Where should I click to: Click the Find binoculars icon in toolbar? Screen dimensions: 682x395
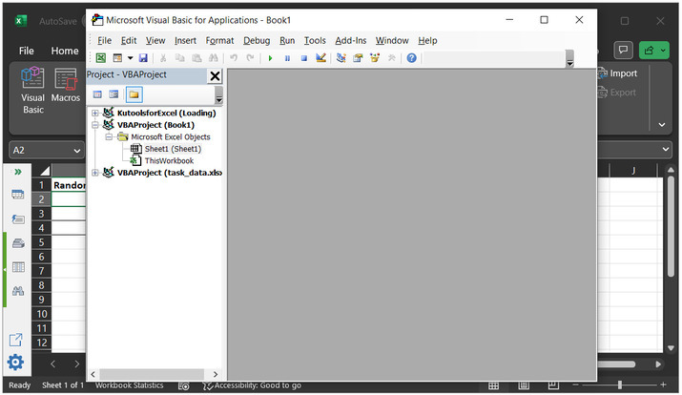pos(213,58)
